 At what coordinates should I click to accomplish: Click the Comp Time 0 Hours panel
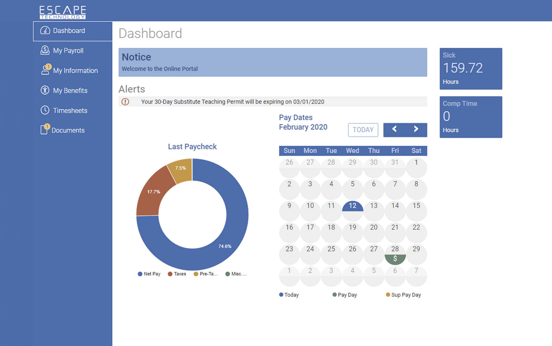click(x=476, y=117)
